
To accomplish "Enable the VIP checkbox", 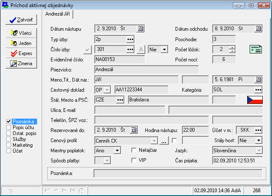I will pyautogui.click(x=134, y=160).
